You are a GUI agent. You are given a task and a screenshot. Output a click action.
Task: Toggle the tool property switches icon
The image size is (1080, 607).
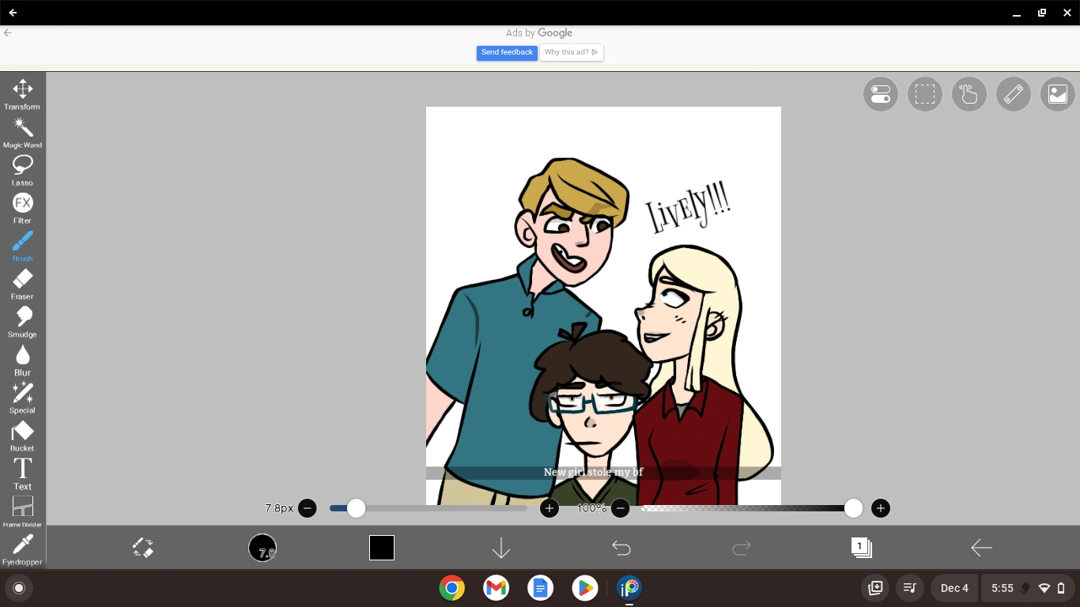(880, 94)
